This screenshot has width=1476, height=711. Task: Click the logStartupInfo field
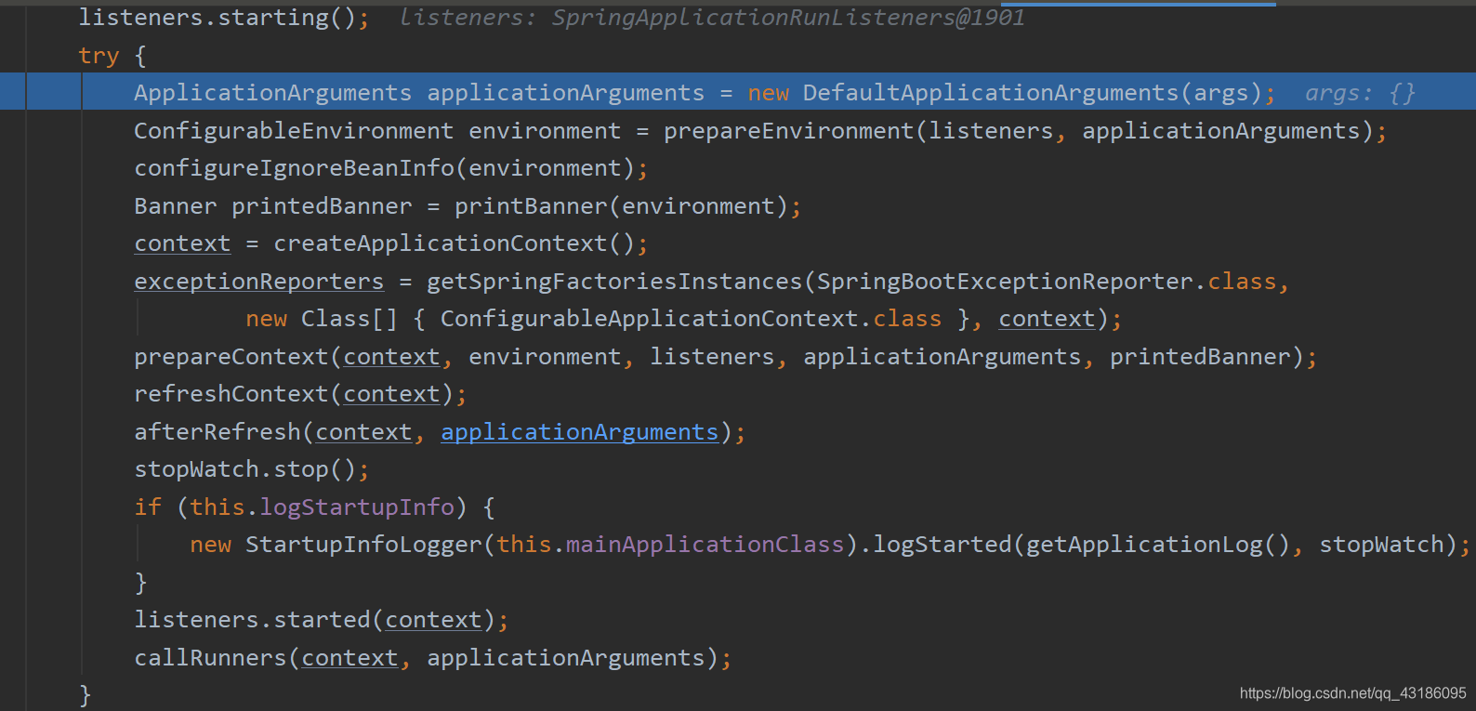tap(357, 507)
